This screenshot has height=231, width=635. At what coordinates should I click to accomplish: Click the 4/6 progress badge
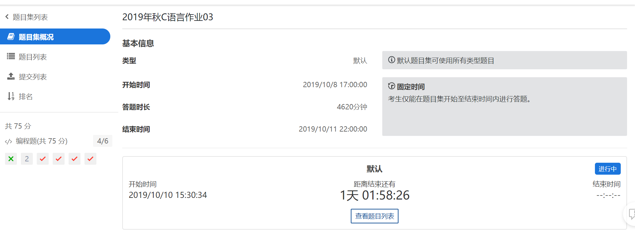103,141
